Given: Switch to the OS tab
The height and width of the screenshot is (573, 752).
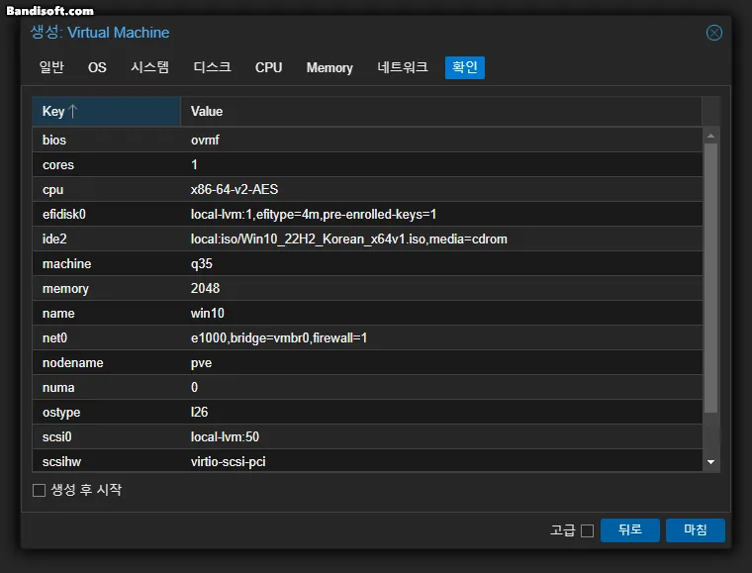Looking at the screenshot, I should point(97,67).
